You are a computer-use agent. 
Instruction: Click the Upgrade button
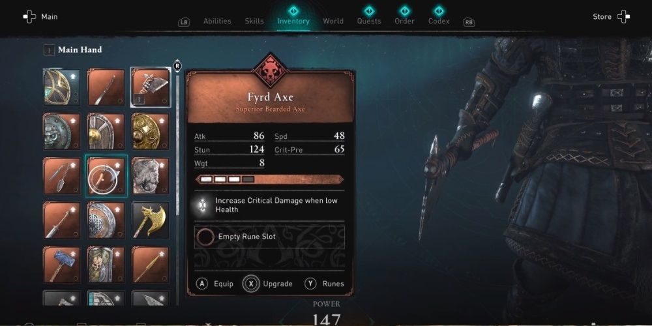point(268,284)
